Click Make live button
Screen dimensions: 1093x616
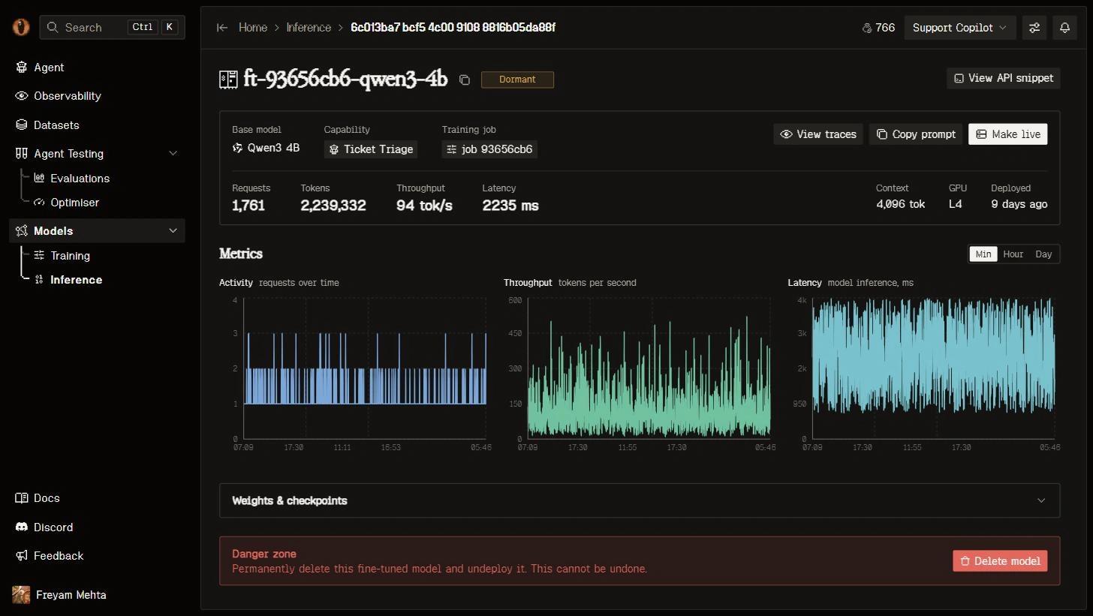(1007, 134)
